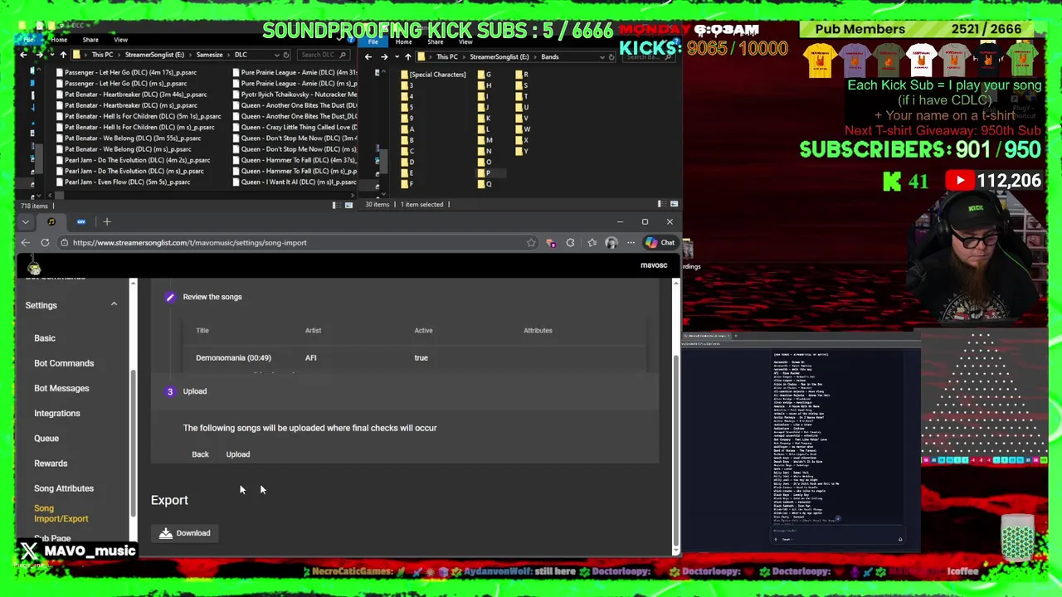Open browser extensions puzzle icon

click(570, 243)
